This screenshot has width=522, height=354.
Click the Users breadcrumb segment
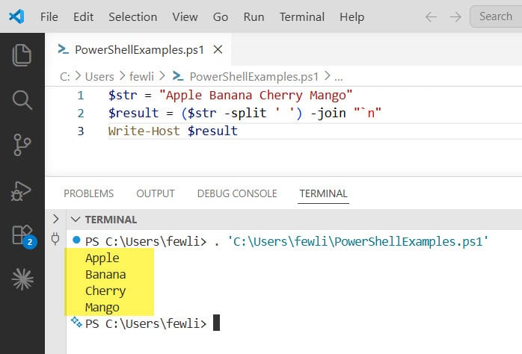tap(99, 77)
